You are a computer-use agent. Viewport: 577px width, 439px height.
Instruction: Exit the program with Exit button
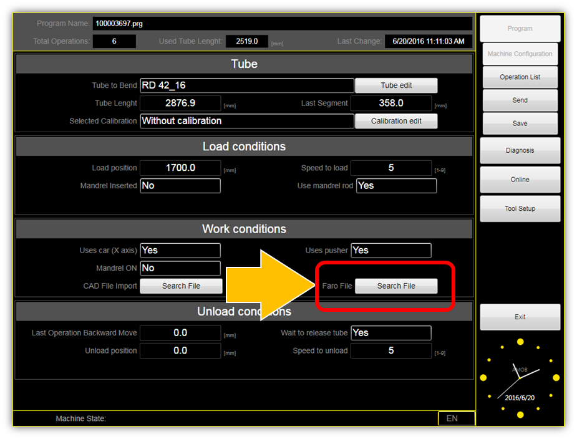click(x=520, y=317)
